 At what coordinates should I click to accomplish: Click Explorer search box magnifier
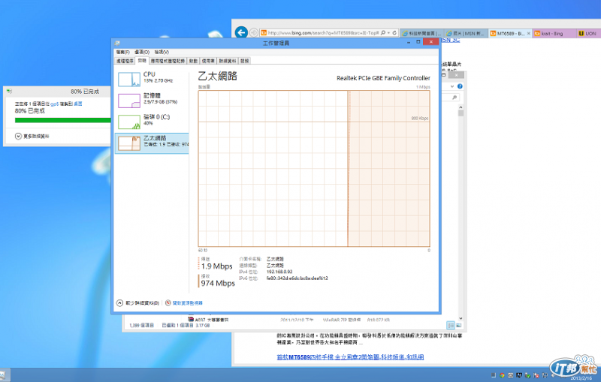click(x=455, y=98)
